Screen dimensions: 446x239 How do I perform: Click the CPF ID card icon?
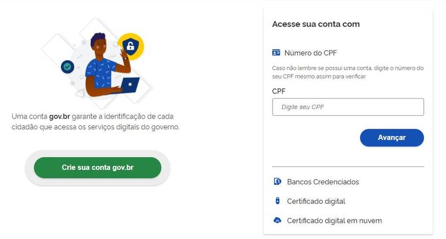(x=276, y=52)
